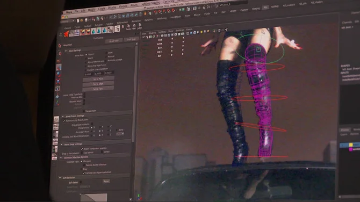Select the Scale tool in left toolbox
The height and width of the screenshot is (202, 360).
click(x=59, y=81)
